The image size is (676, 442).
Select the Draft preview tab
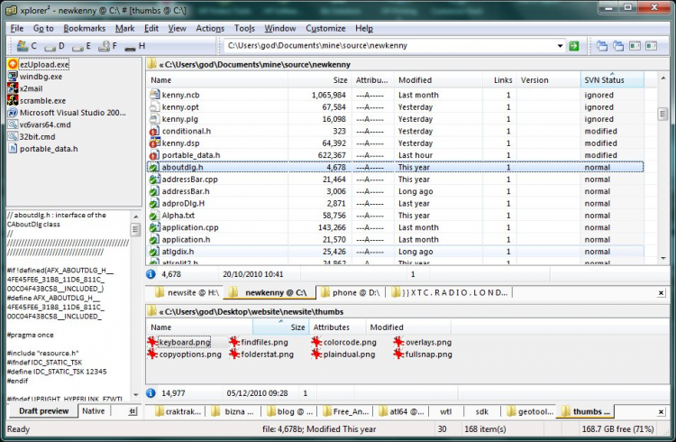pyautogui.click(x=43, y=411)
